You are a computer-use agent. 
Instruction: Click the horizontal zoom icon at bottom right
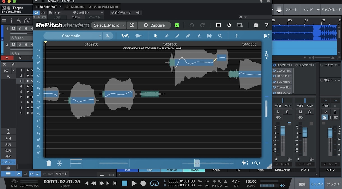[256, 163]
